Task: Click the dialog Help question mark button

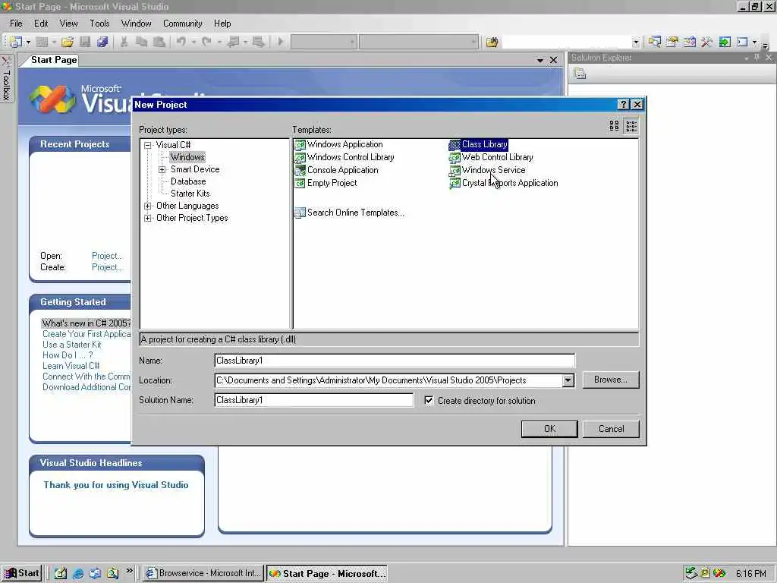Action: 624,104
